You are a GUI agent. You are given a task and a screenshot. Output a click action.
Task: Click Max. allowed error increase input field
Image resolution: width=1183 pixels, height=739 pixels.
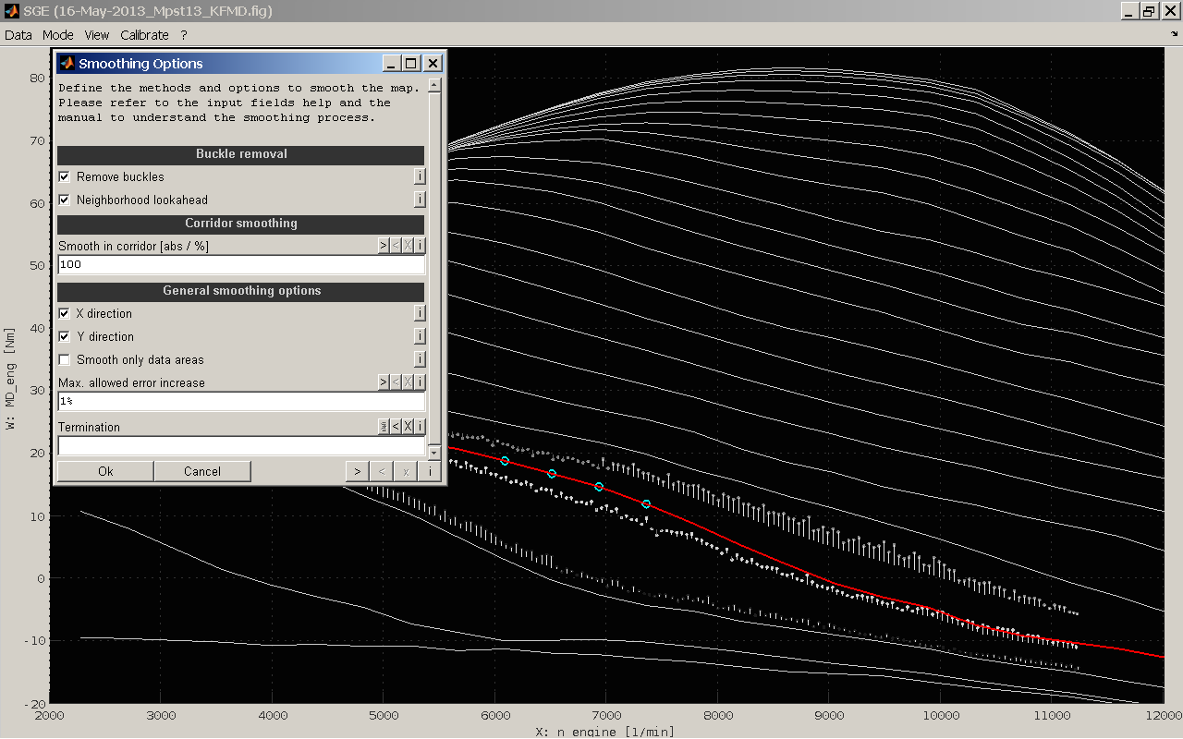click(x=241, y=402)
